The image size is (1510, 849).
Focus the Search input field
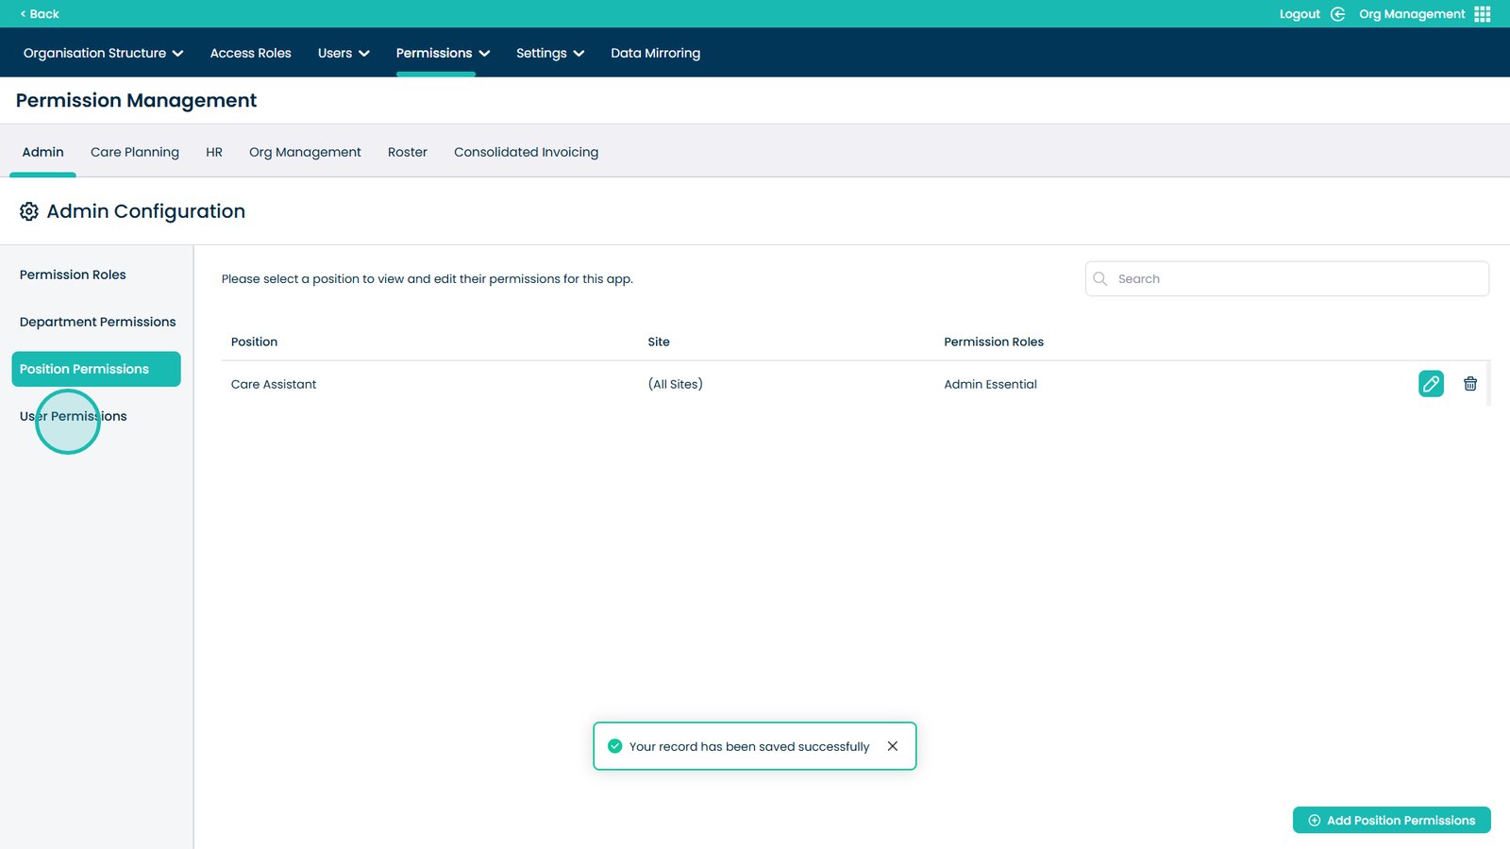[1298, 279]
